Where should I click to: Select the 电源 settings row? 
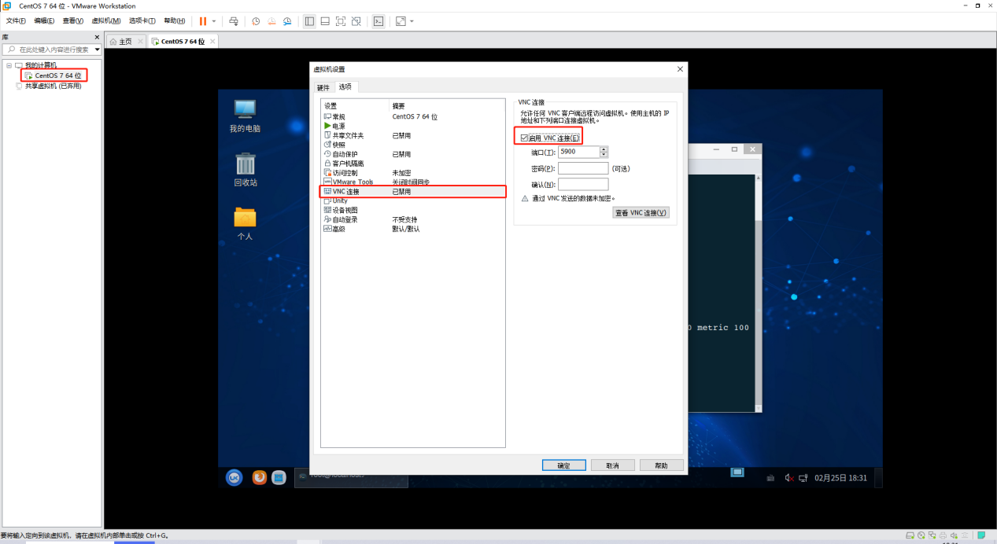pyautogui.click(x=413, y=126)
